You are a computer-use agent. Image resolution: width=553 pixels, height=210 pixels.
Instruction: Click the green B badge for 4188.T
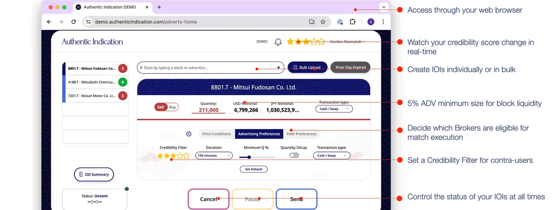[123, 82]
